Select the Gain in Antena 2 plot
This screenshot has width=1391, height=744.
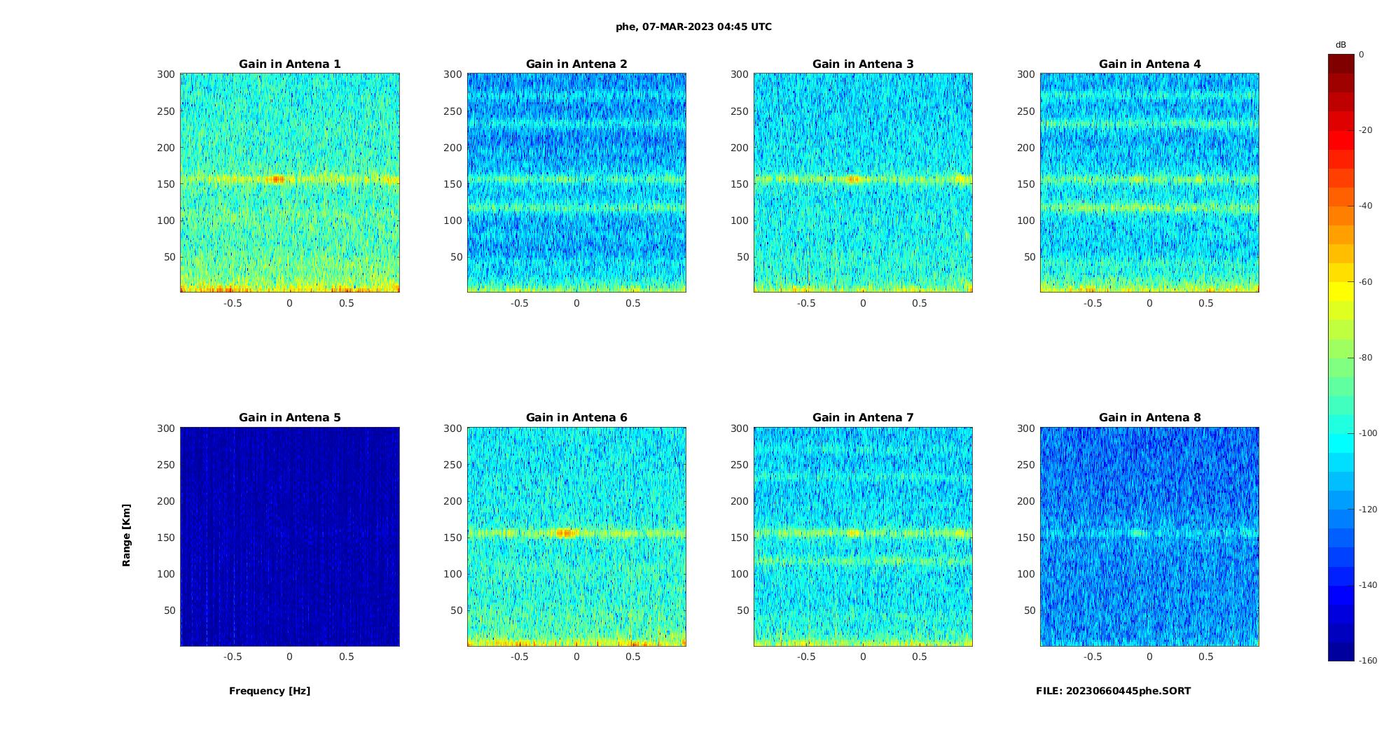576,183
